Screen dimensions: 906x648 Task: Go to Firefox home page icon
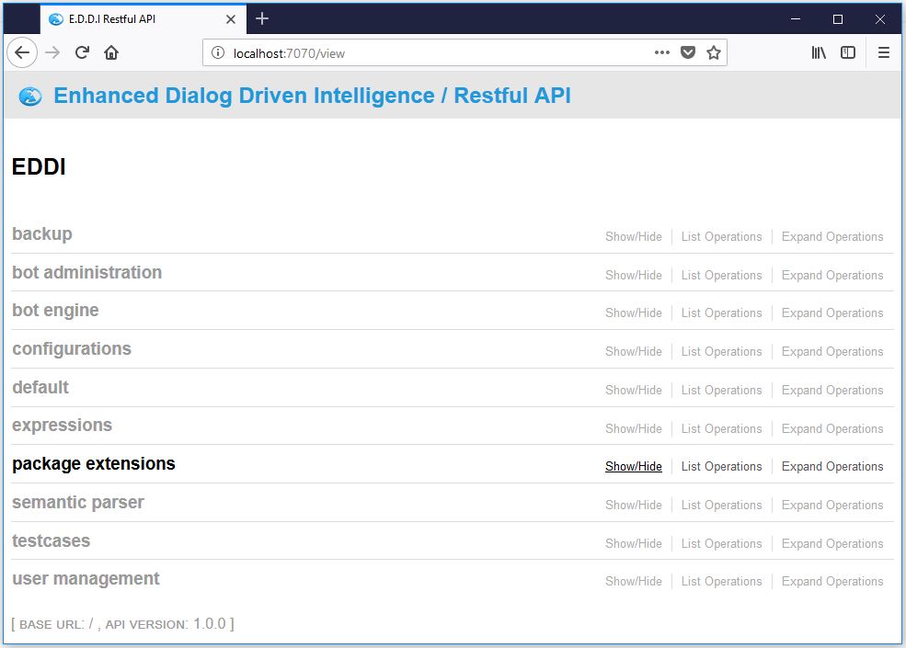111,53
